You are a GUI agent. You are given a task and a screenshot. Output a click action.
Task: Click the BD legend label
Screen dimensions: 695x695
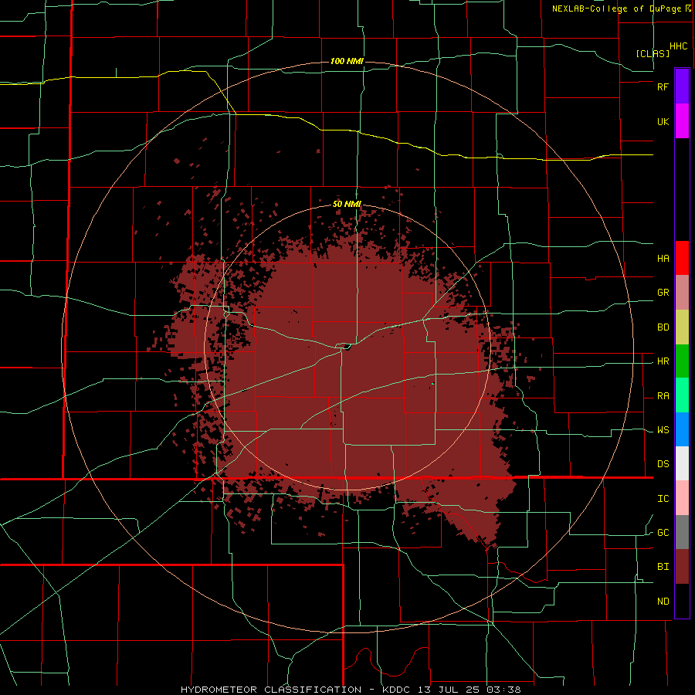pyautogui.click(x=663, y=327)
